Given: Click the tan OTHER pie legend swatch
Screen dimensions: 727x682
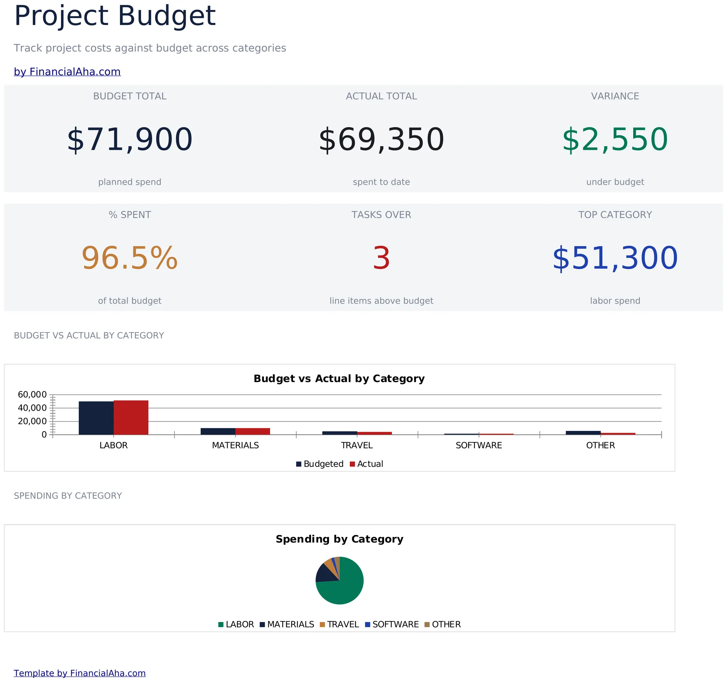Looking at the screenshot, I should pos(427,625).
